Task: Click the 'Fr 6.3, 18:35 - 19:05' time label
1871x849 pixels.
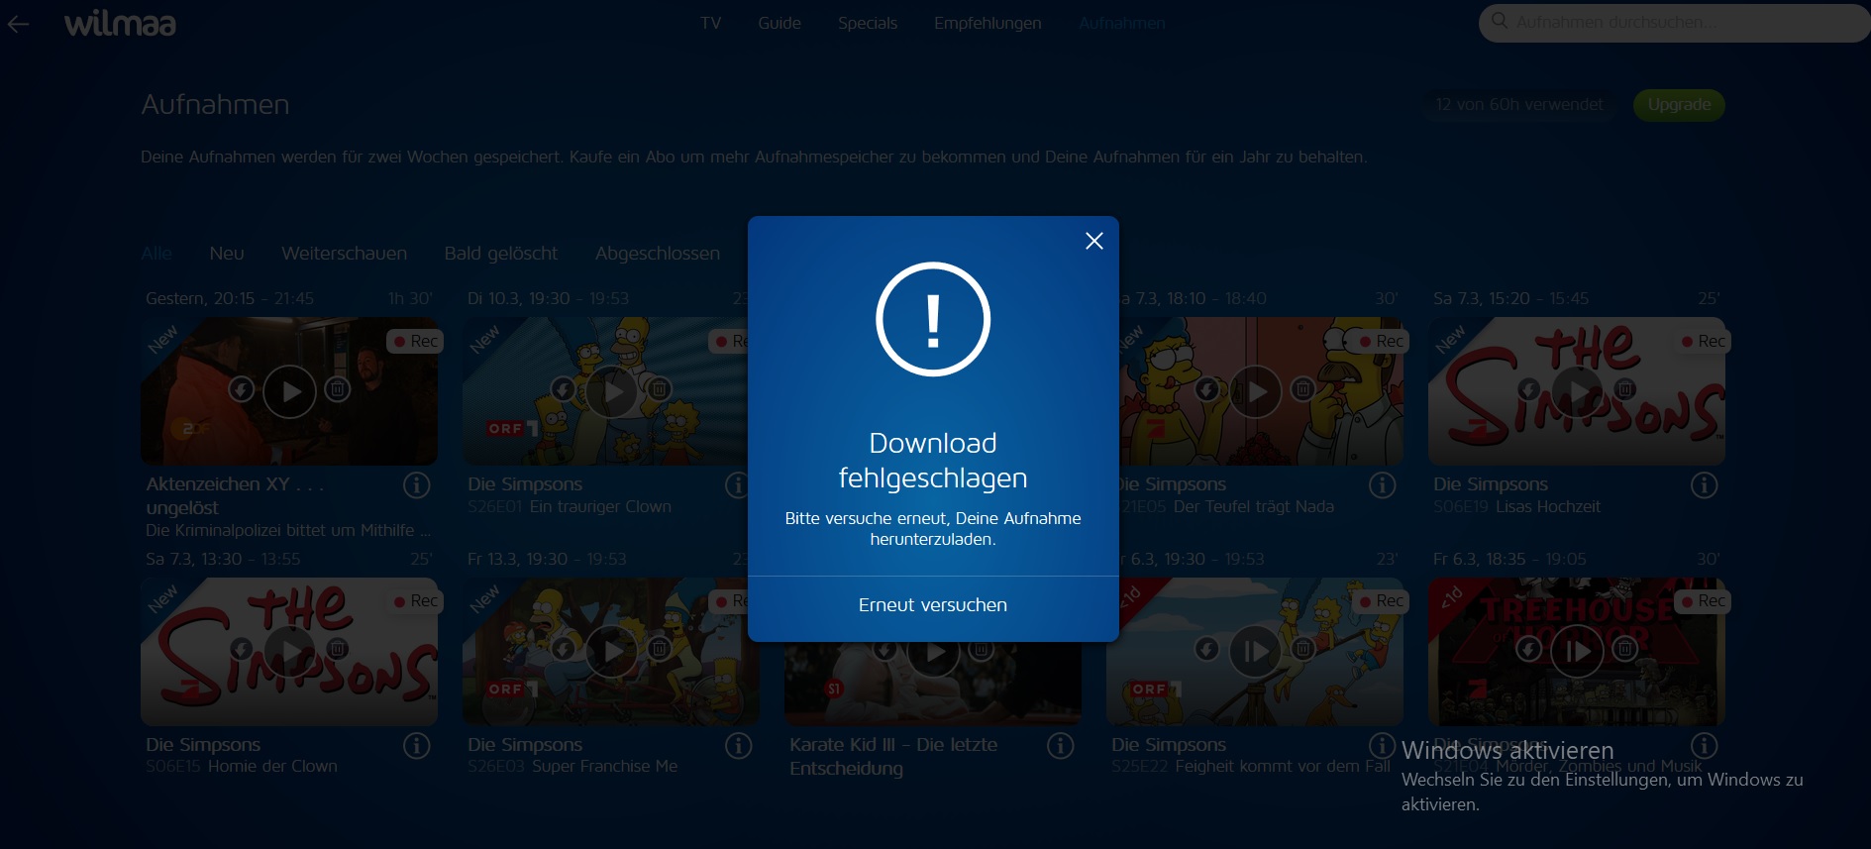Action: pyautogui.click(x=1509, y=559)
